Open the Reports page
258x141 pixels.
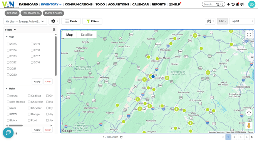point(159,5)
